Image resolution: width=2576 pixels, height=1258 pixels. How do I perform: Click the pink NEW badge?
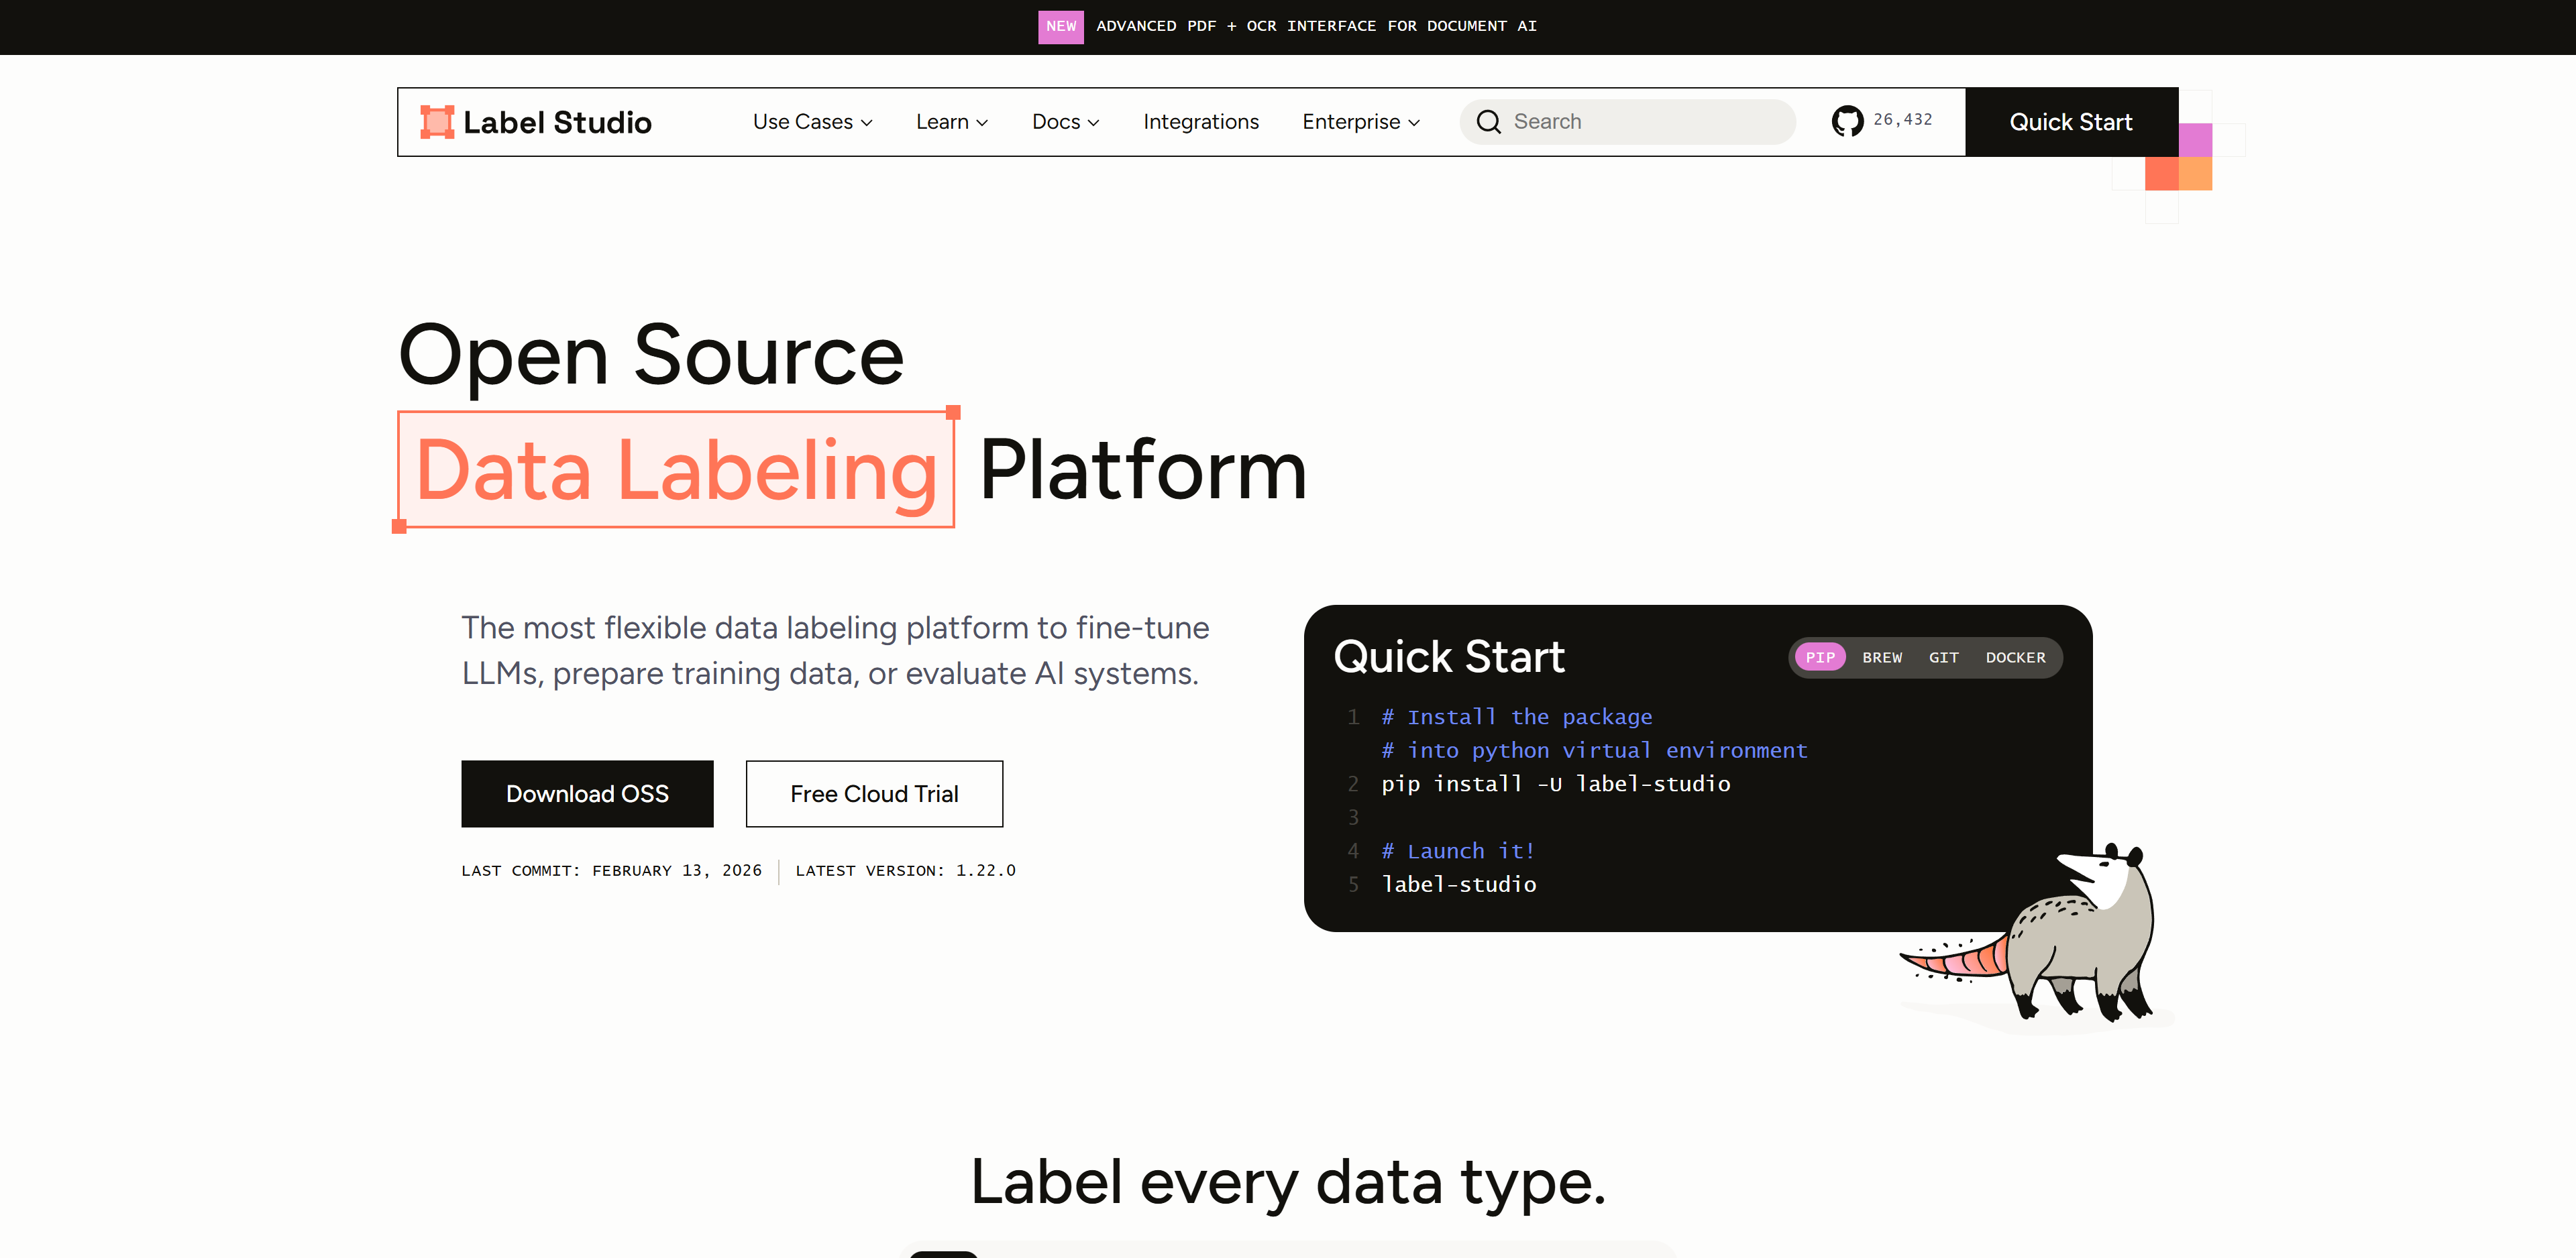pyautogui.click(x=1060, y=26)
